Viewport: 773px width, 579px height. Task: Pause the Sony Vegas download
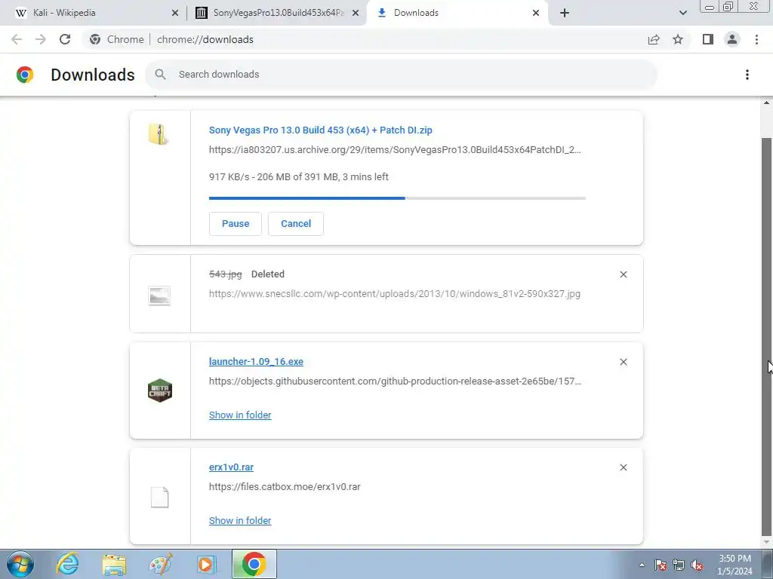click(x=236, y=223)
